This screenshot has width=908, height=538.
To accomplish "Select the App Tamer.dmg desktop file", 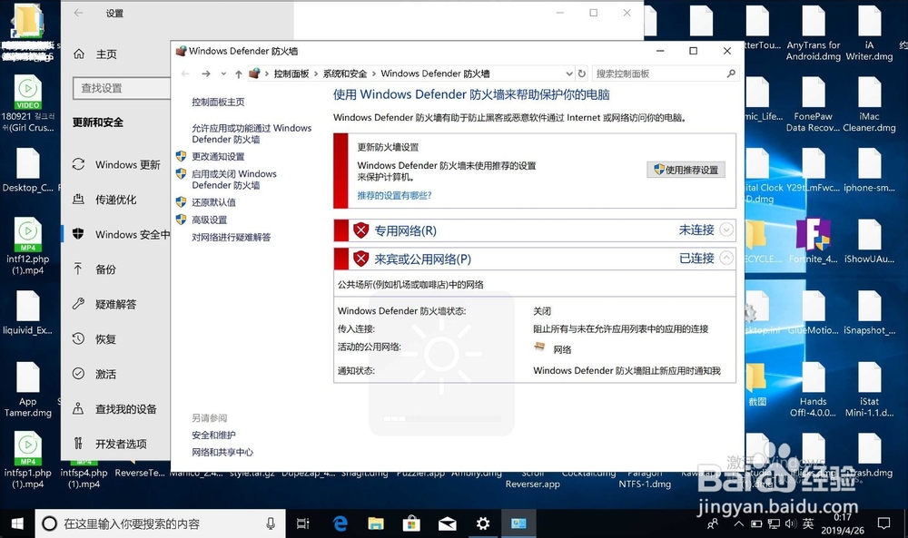I will click(28, 389).
